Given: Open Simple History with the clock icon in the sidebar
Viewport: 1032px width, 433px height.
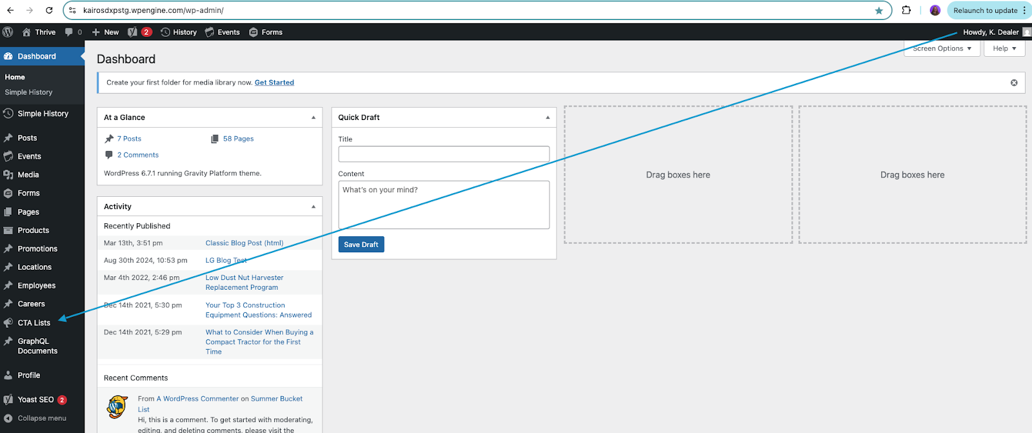Looking at the screenshot, I should [x=42, y=114].
